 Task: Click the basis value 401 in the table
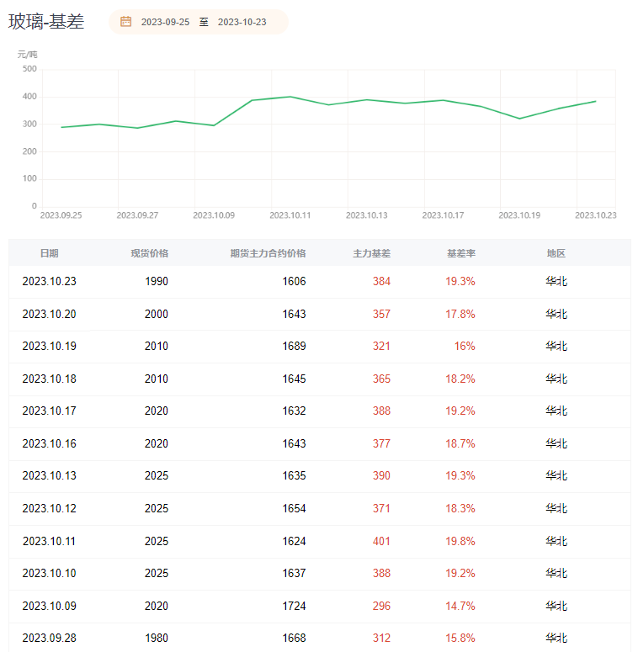[381, 541]
